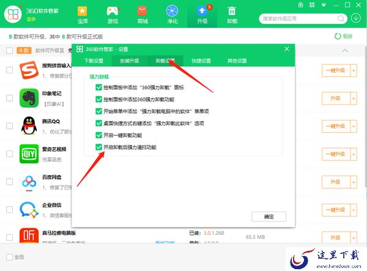Viewport: 367px width, 271px height.
Task: Expand upgrade options for 企业微信
Action: pos(354,210)
